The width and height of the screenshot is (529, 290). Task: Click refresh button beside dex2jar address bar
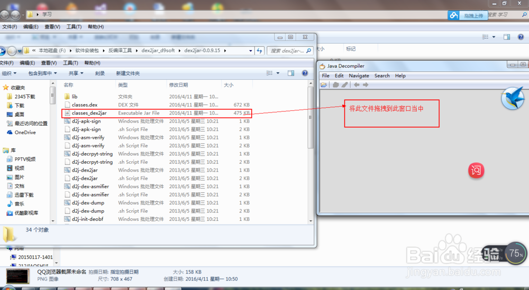coord(259,51)
